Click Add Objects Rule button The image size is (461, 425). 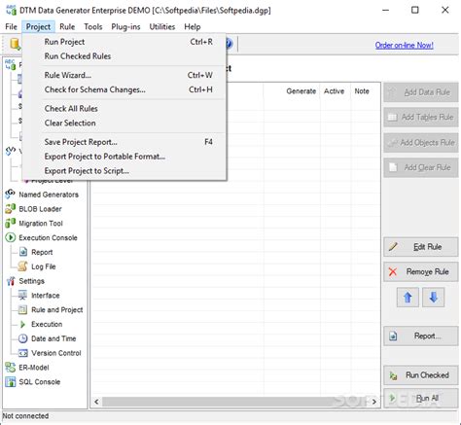coord(421,143)
